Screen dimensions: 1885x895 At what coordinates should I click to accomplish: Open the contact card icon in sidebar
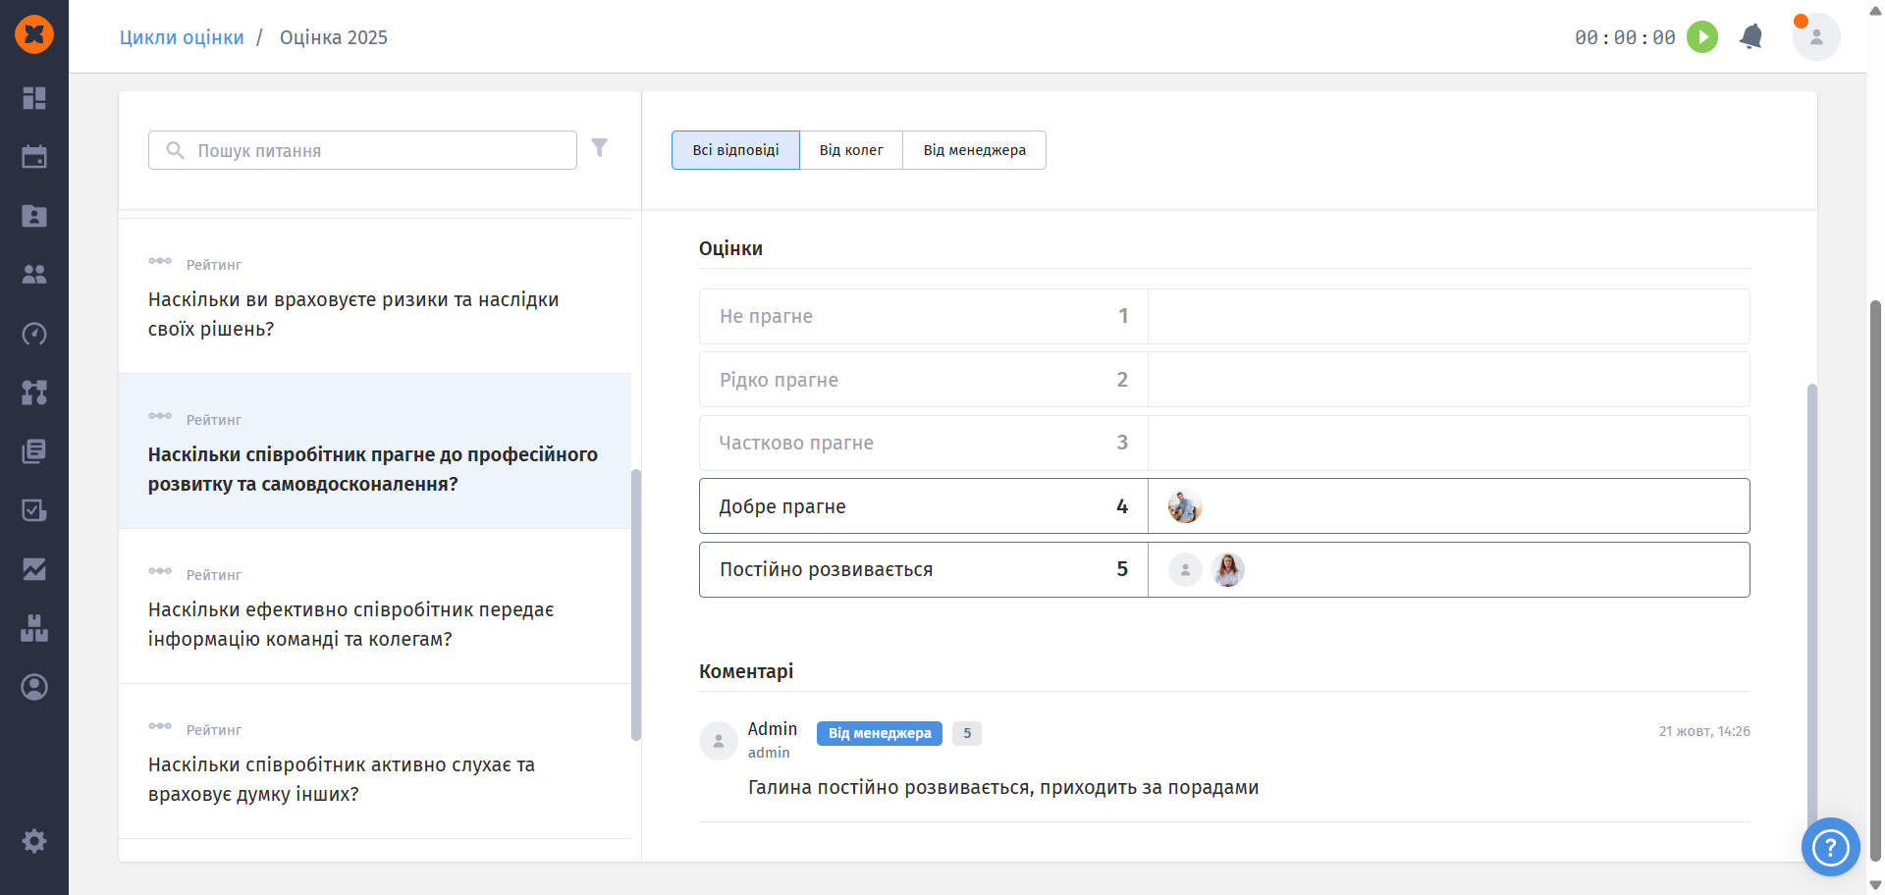(34, 216)
